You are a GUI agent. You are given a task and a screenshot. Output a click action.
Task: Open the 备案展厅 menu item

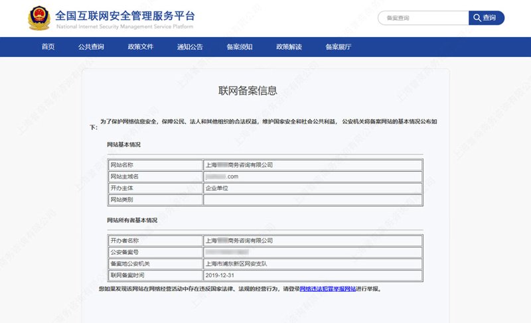tap(339, 46)
